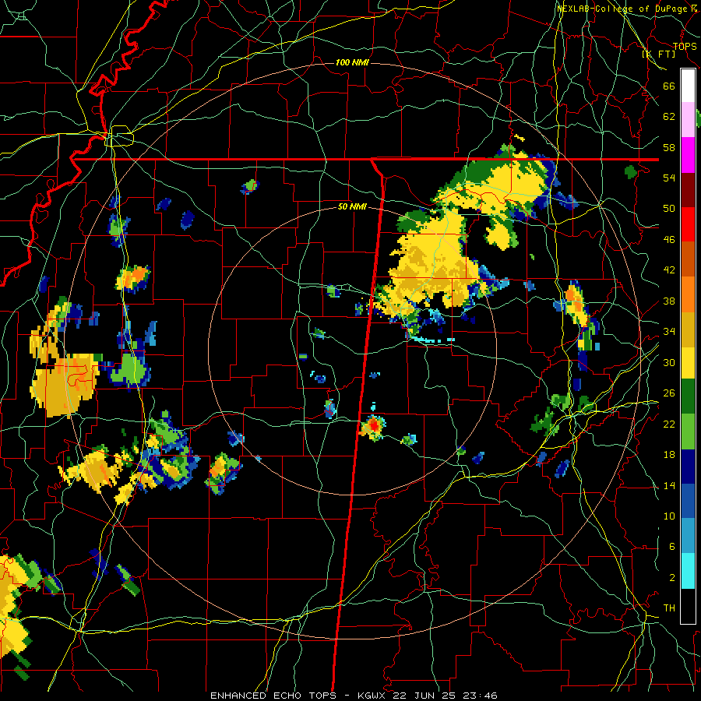Click the light green legend swatch
Viewport: 701px width, 701px height.
pos(688,432)
